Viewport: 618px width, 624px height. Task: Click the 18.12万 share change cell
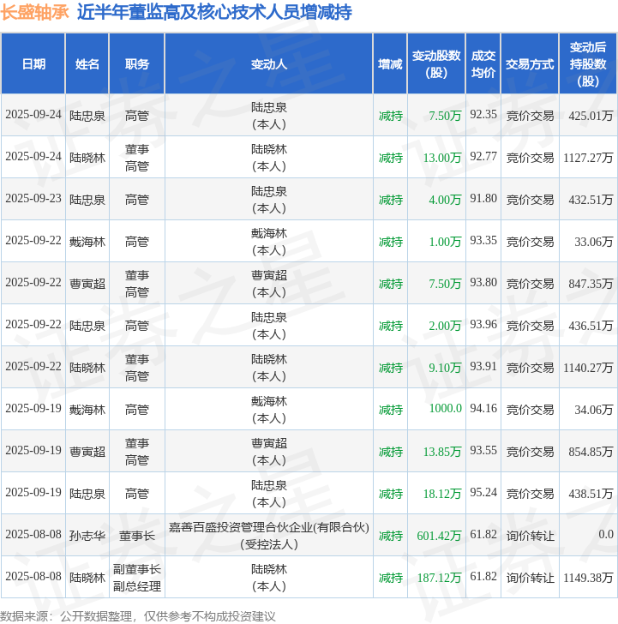[x=436, y=494]
